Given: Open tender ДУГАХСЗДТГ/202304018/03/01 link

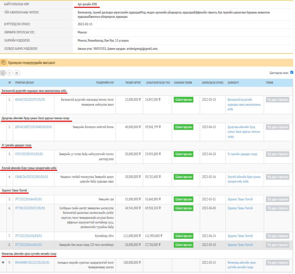Looking at the screenshot, I should (x=34, y=127).
